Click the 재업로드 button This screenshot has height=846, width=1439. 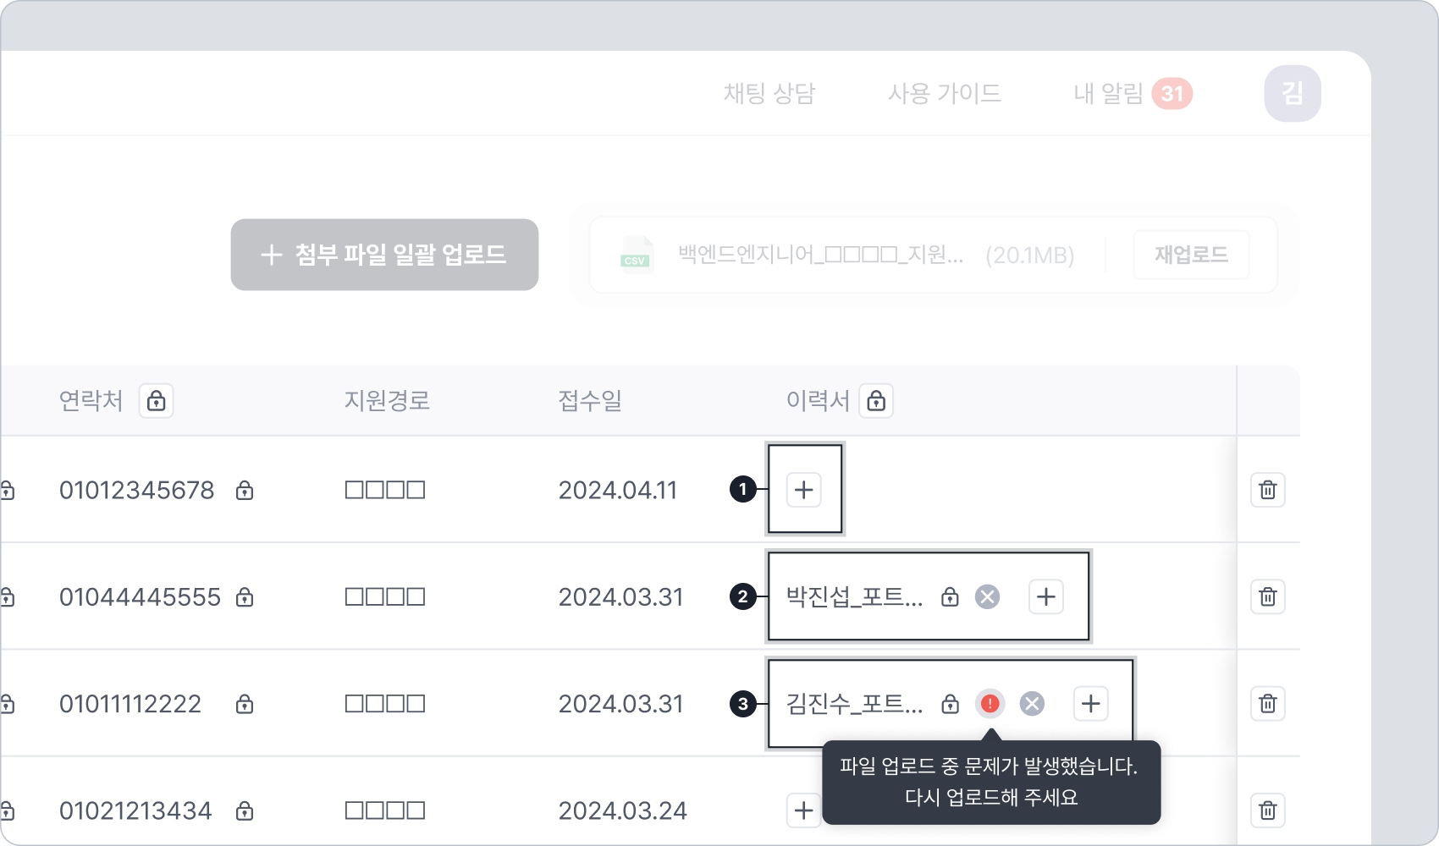click(1191, 255)
